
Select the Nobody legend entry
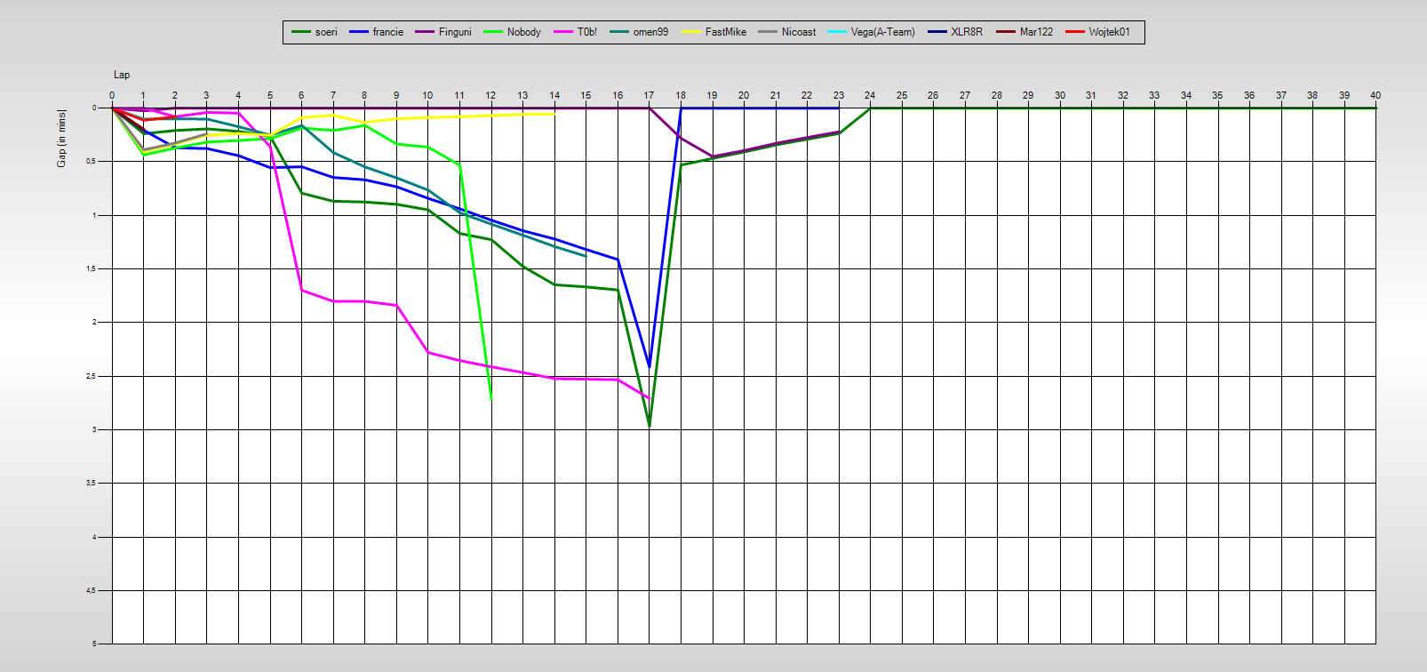coord(523,32)
